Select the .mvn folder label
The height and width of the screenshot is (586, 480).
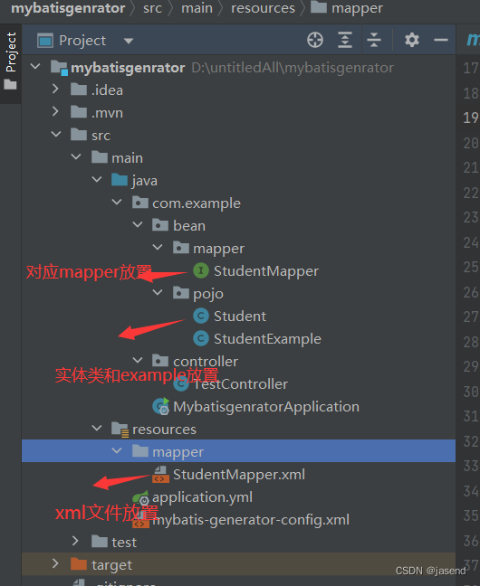click(x=107, y=112)
